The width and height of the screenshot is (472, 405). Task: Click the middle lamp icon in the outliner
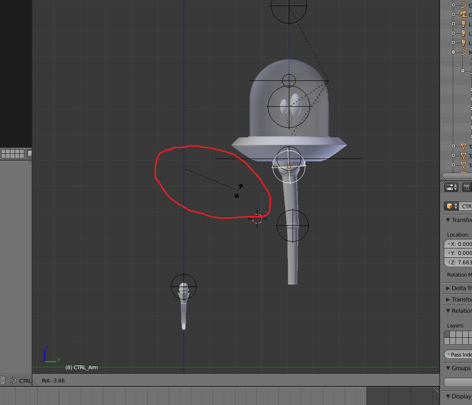(464, 33)
